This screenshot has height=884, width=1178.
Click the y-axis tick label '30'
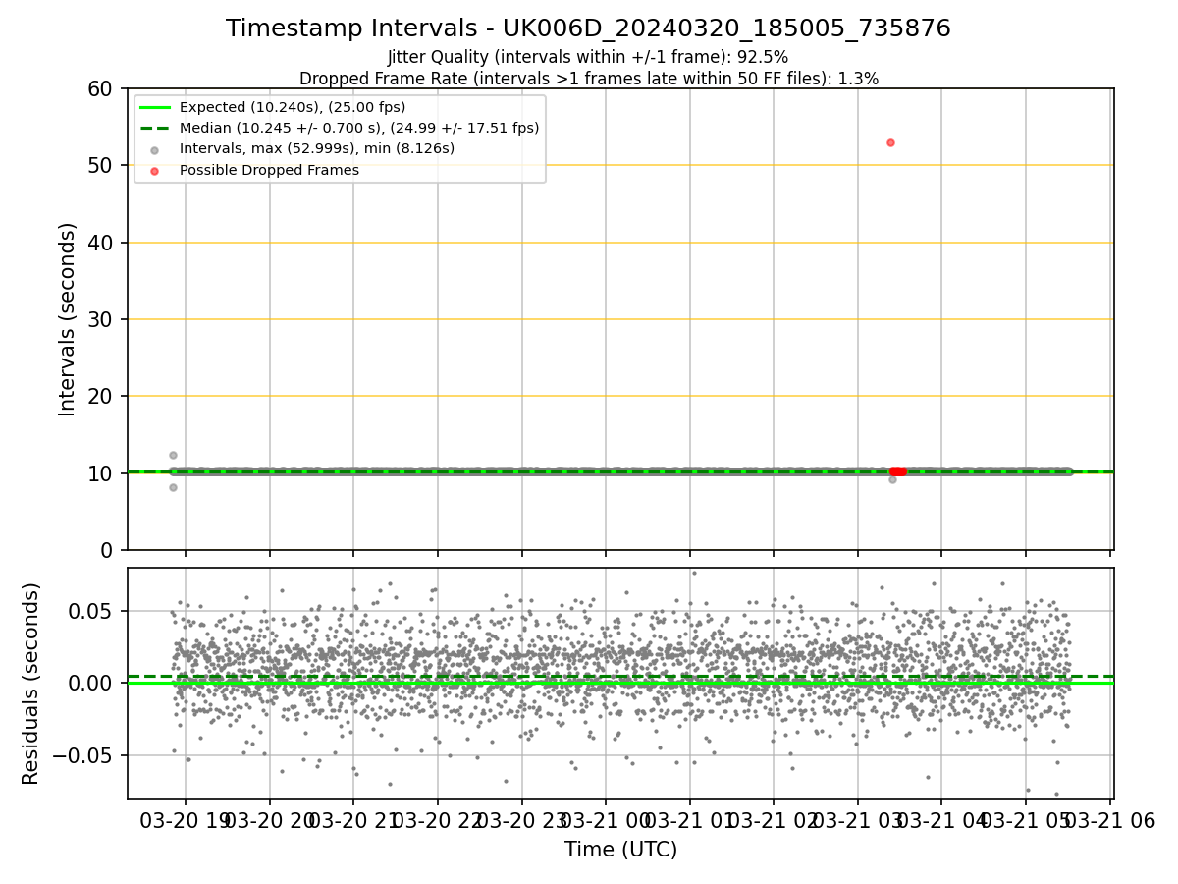click(x=101, y=319)
